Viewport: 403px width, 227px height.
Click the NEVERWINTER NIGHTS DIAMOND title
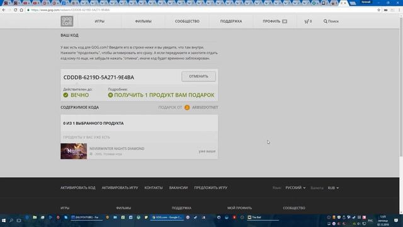coord(117,149)
